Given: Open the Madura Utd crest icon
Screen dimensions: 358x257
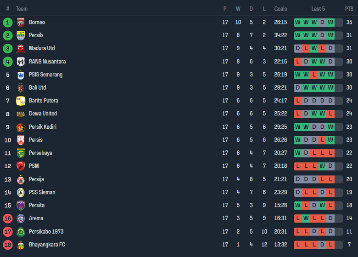Looking at the screenshot, I should coord(21,48).
